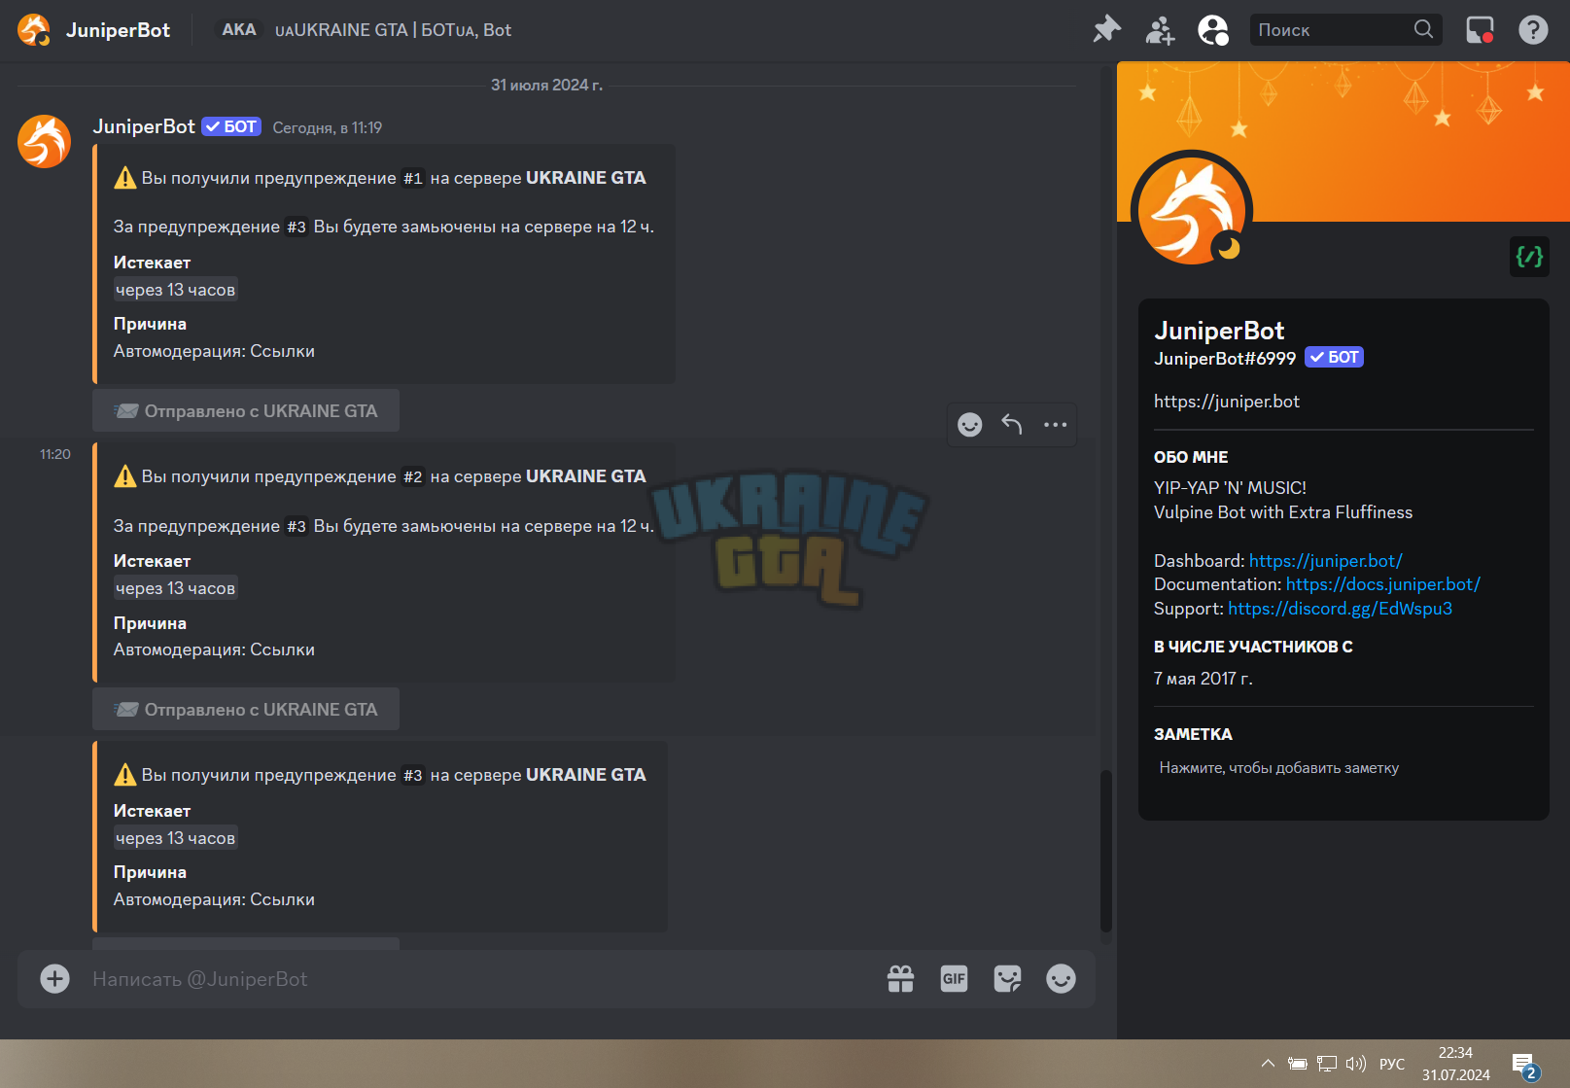The height and width of the screenshot is (1088, 1570).
Task: Click the chat scrollbar thumb
Action: click(x=1105, y=851)
